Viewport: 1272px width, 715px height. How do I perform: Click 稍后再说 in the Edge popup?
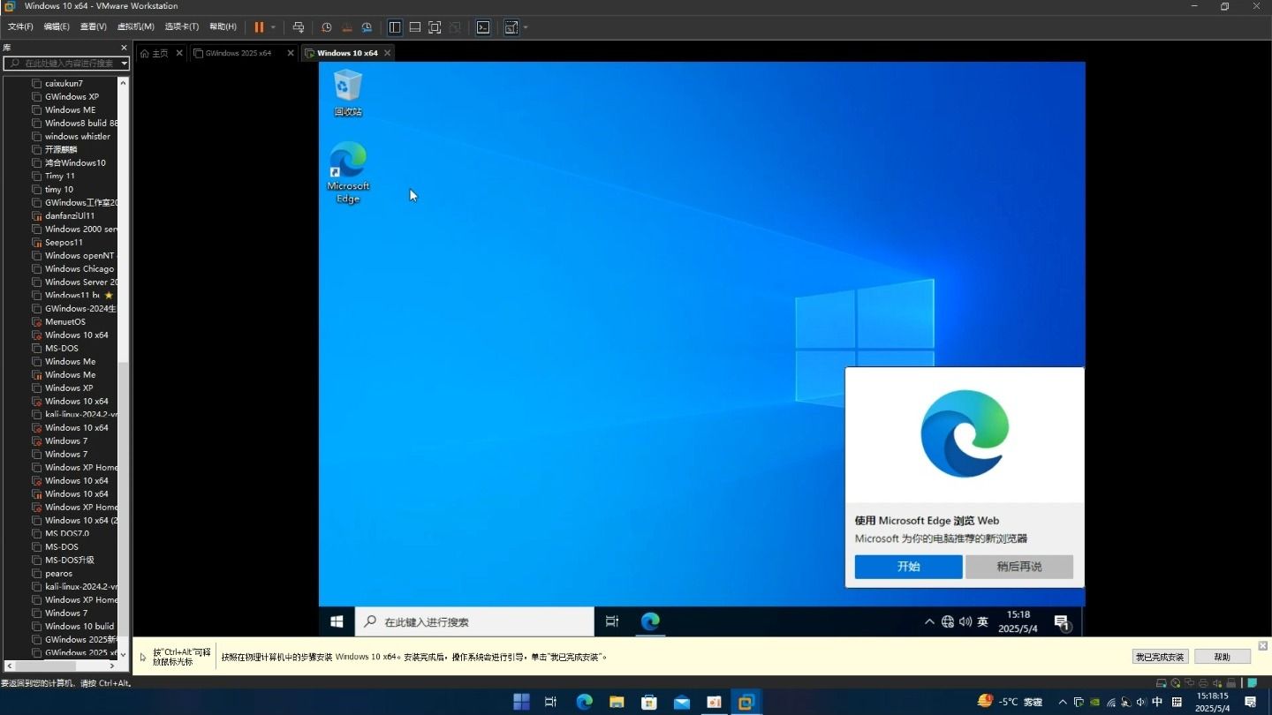pyautogui.click(x=1019, y=567)
